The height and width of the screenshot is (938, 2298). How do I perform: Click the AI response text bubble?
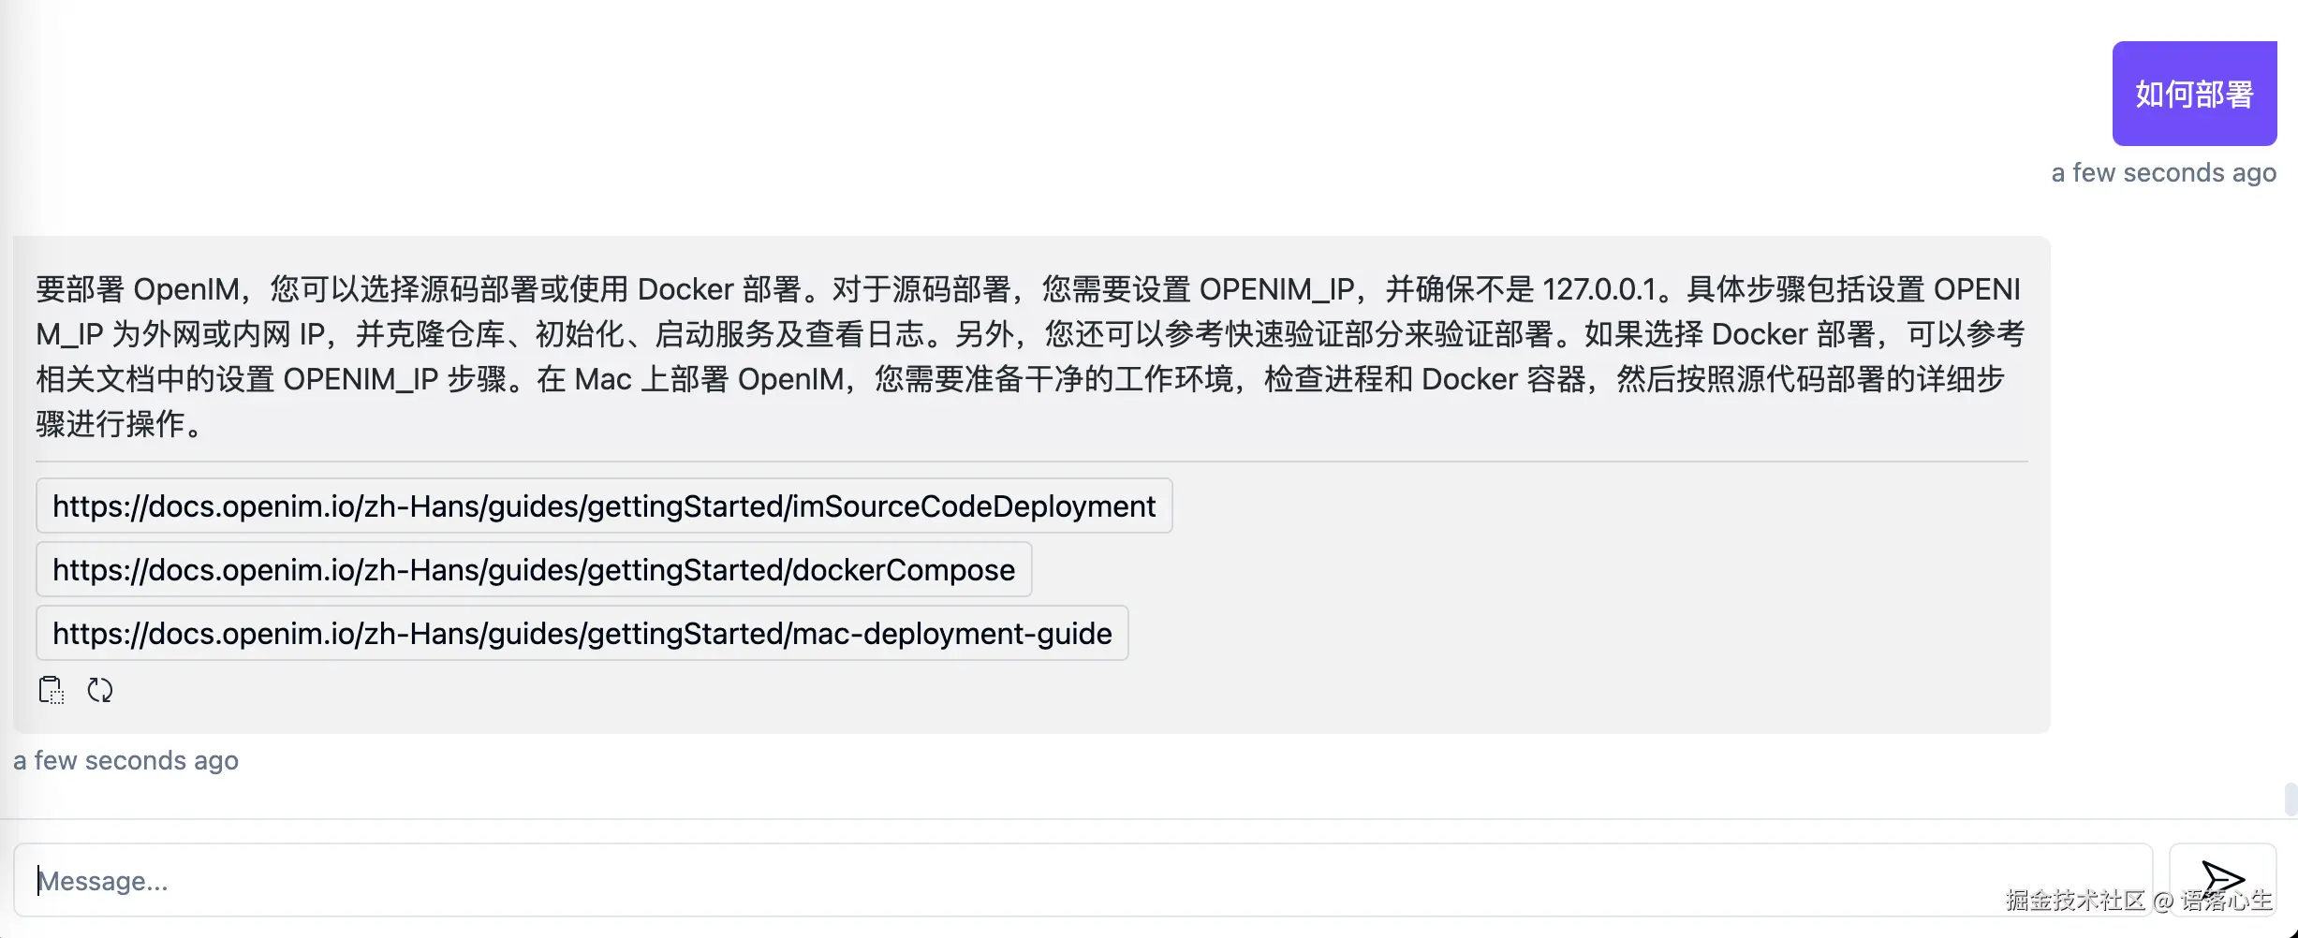click(1030, 356)
